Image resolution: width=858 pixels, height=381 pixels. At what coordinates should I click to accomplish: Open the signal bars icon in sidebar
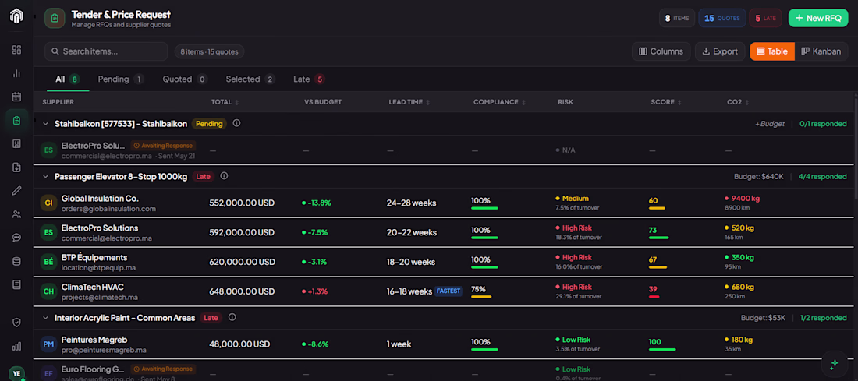[x=16, y=346]
